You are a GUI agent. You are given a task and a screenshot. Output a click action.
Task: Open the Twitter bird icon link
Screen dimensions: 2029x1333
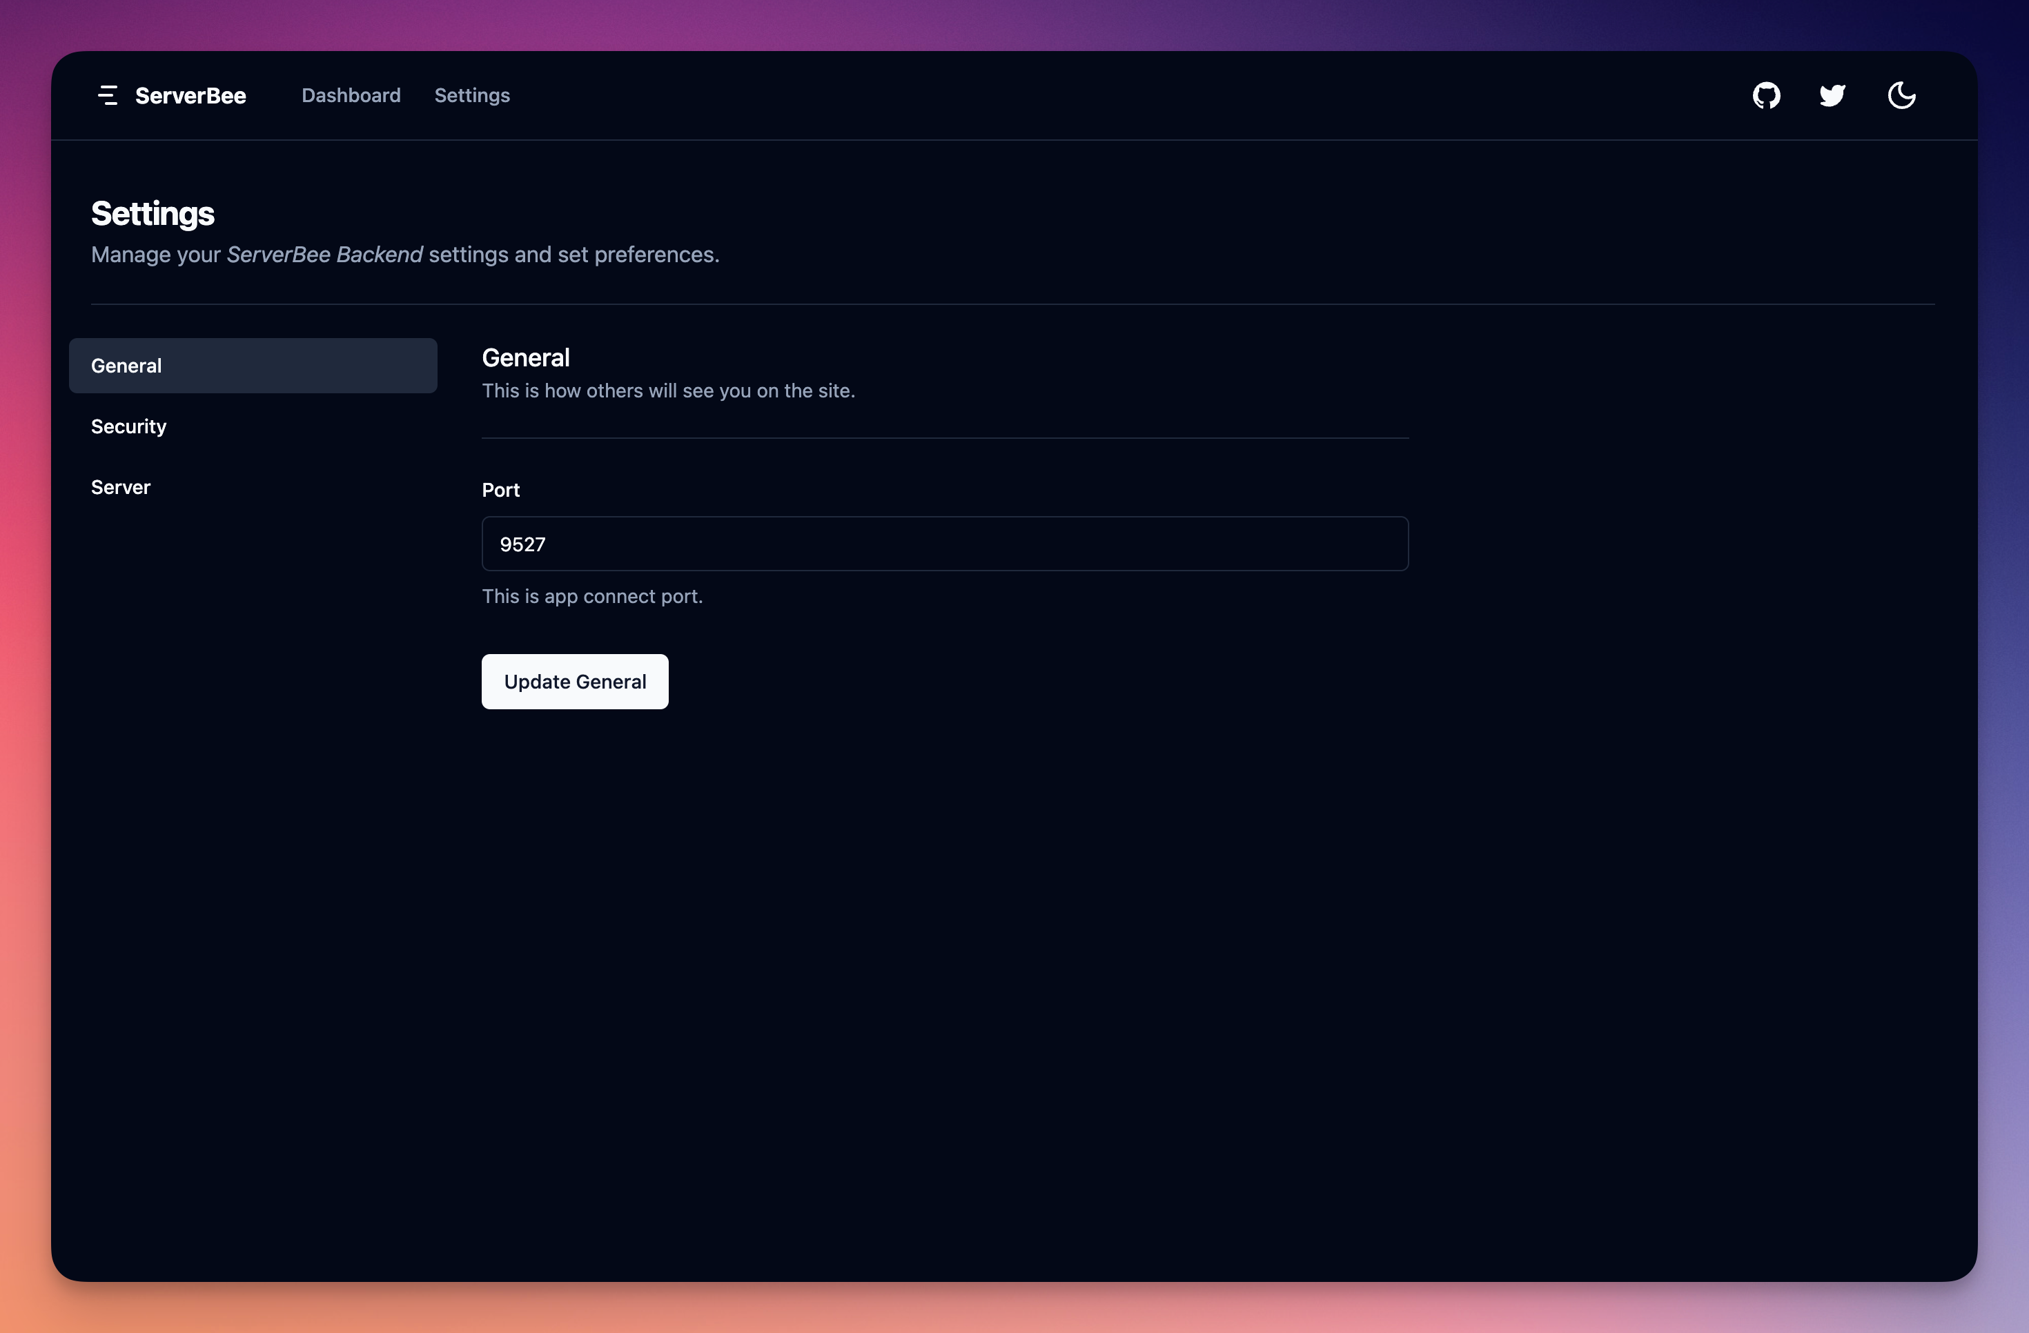click(x=1832, y=95)
